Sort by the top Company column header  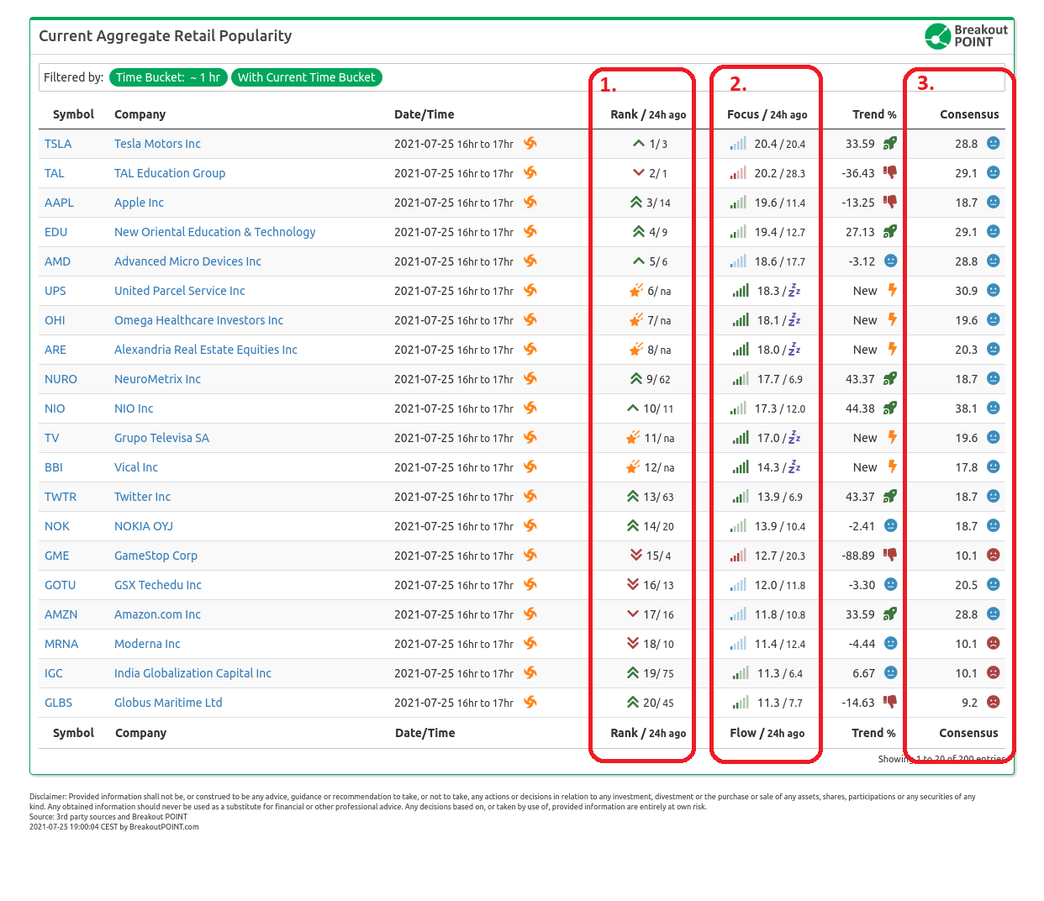point(140,114)
